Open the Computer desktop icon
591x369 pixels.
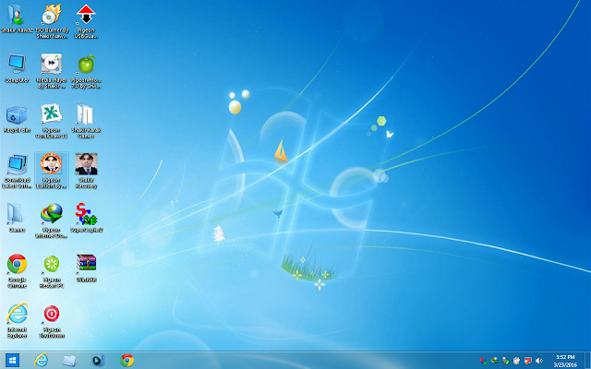17,67
